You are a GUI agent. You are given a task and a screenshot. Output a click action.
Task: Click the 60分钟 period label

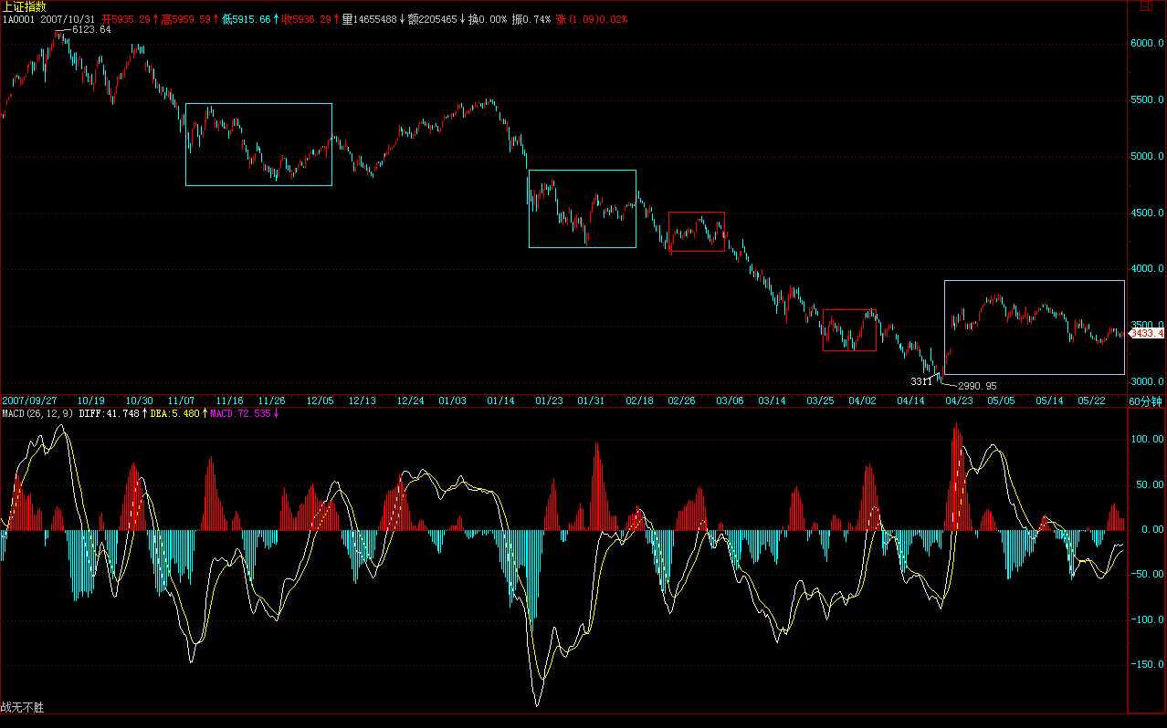click(1146, 400)
